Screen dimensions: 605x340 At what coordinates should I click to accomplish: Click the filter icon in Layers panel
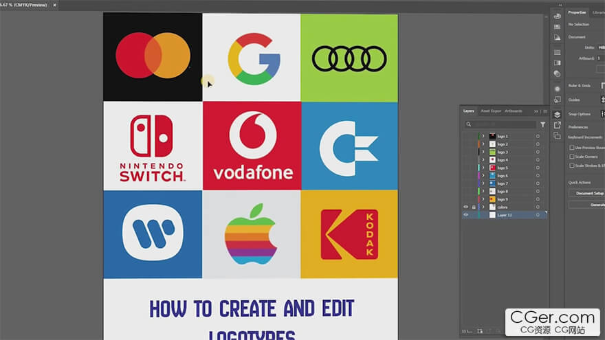[543, 124]
